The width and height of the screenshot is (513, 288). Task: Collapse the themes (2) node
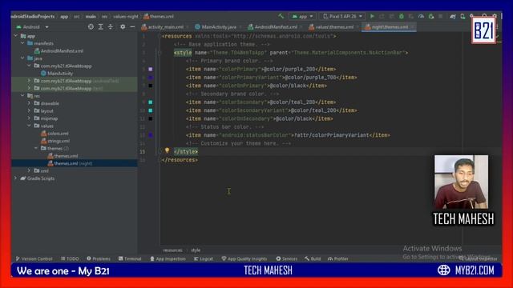pos(35,148)
